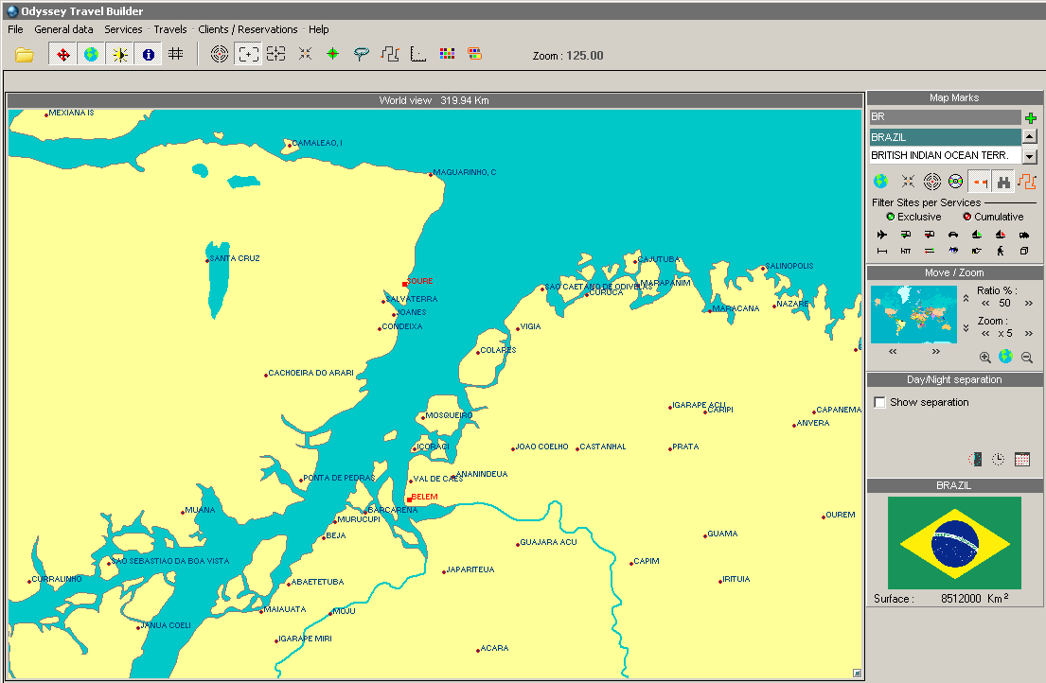The image size is (1046, 683).
Task: Select the Exclusive filter option
Action: [891, 217]
